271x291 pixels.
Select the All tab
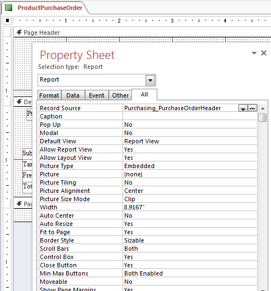(x=144, y=94)
